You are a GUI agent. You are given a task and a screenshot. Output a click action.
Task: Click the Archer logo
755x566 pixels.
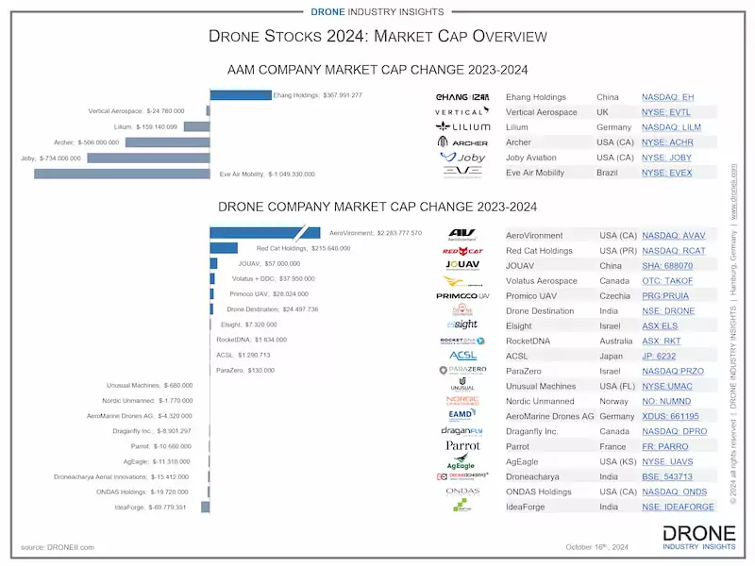(462, 142)
